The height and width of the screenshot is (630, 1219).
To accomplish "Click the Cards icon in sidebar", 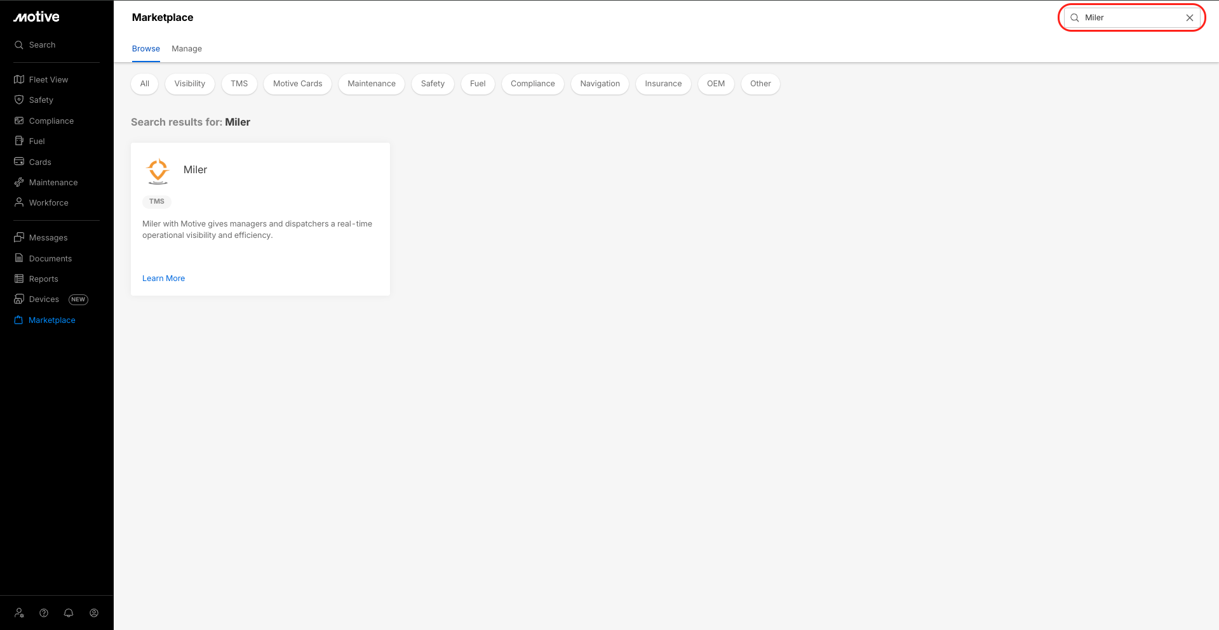I will [x=19, y=162].
